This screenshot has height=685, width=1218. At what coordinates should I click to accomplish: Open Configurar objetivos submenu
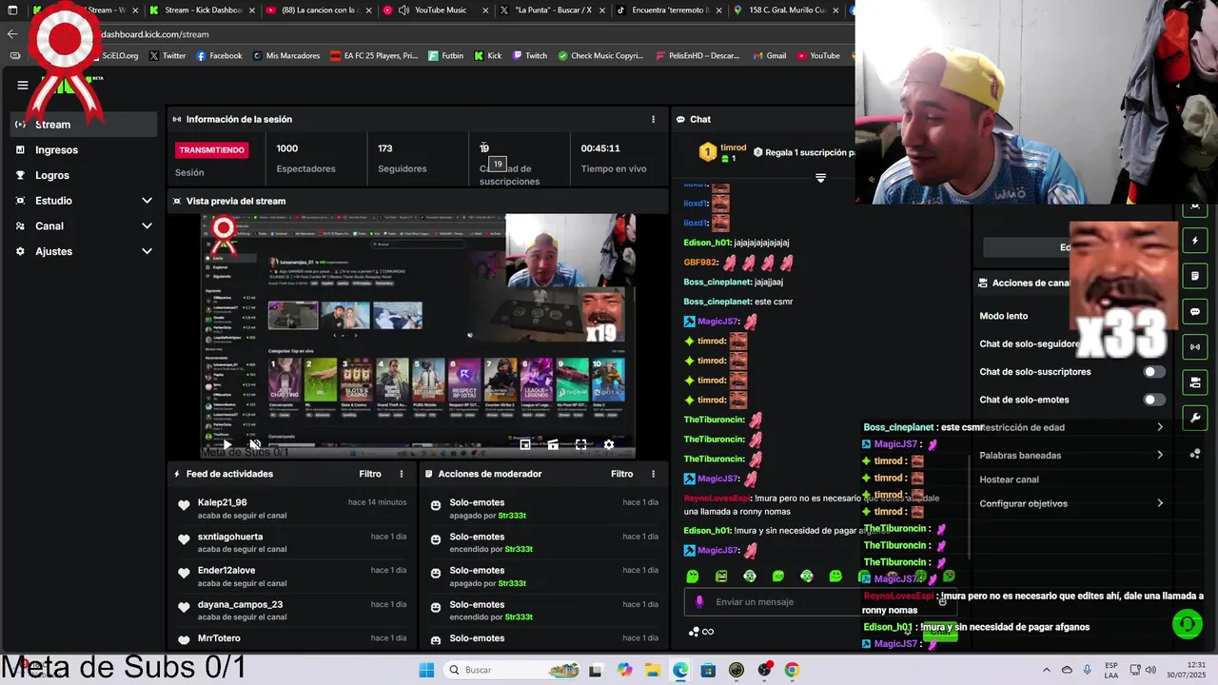tap(1071, 503)
